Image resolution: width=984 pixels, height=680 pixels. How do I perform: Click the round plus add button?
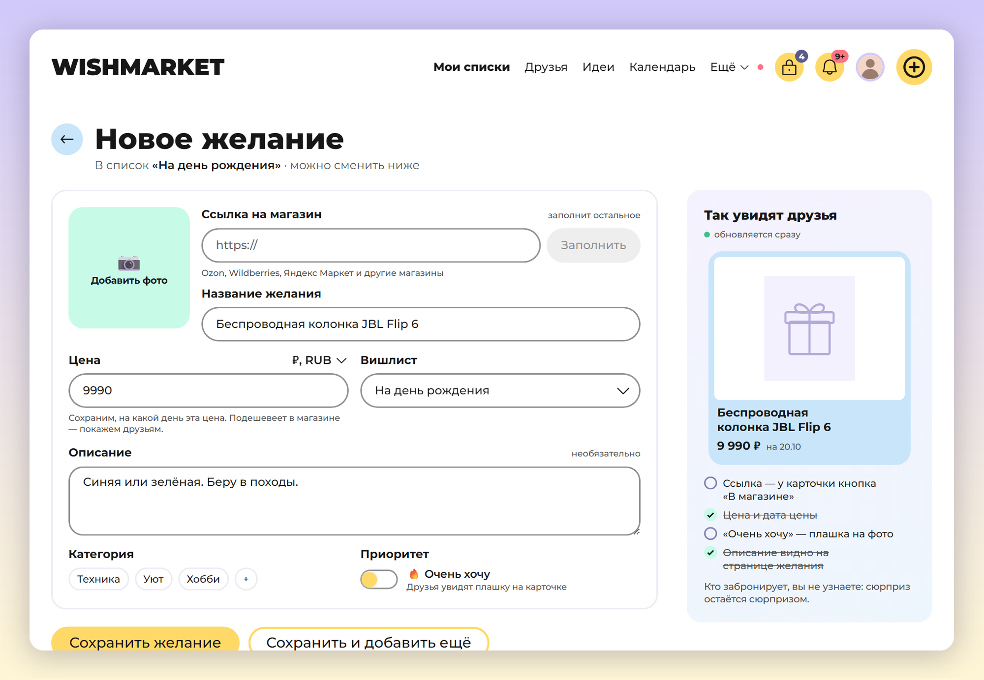(x=914, y=67)
